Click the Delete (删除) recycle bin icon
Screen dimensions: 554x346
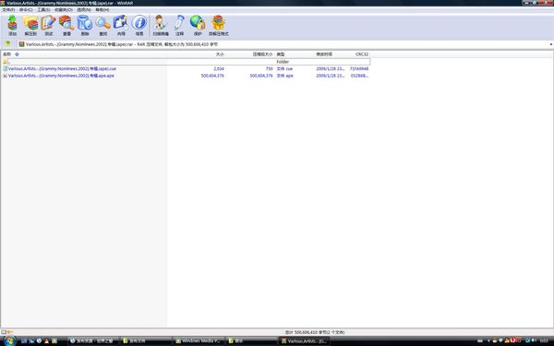pyautogui.click(x=85, y=26)
